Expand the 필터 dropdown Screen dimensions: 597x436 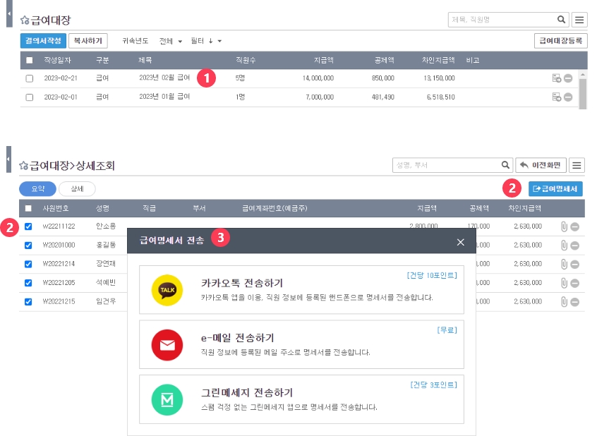[x=206, y=41]
